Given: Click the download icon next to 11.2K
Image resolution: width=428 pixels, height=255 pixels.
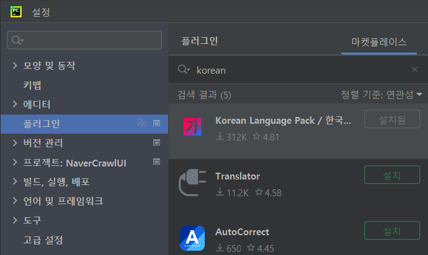Looking at the screenshot, I should pyautogui.click(x=220, y=192).
